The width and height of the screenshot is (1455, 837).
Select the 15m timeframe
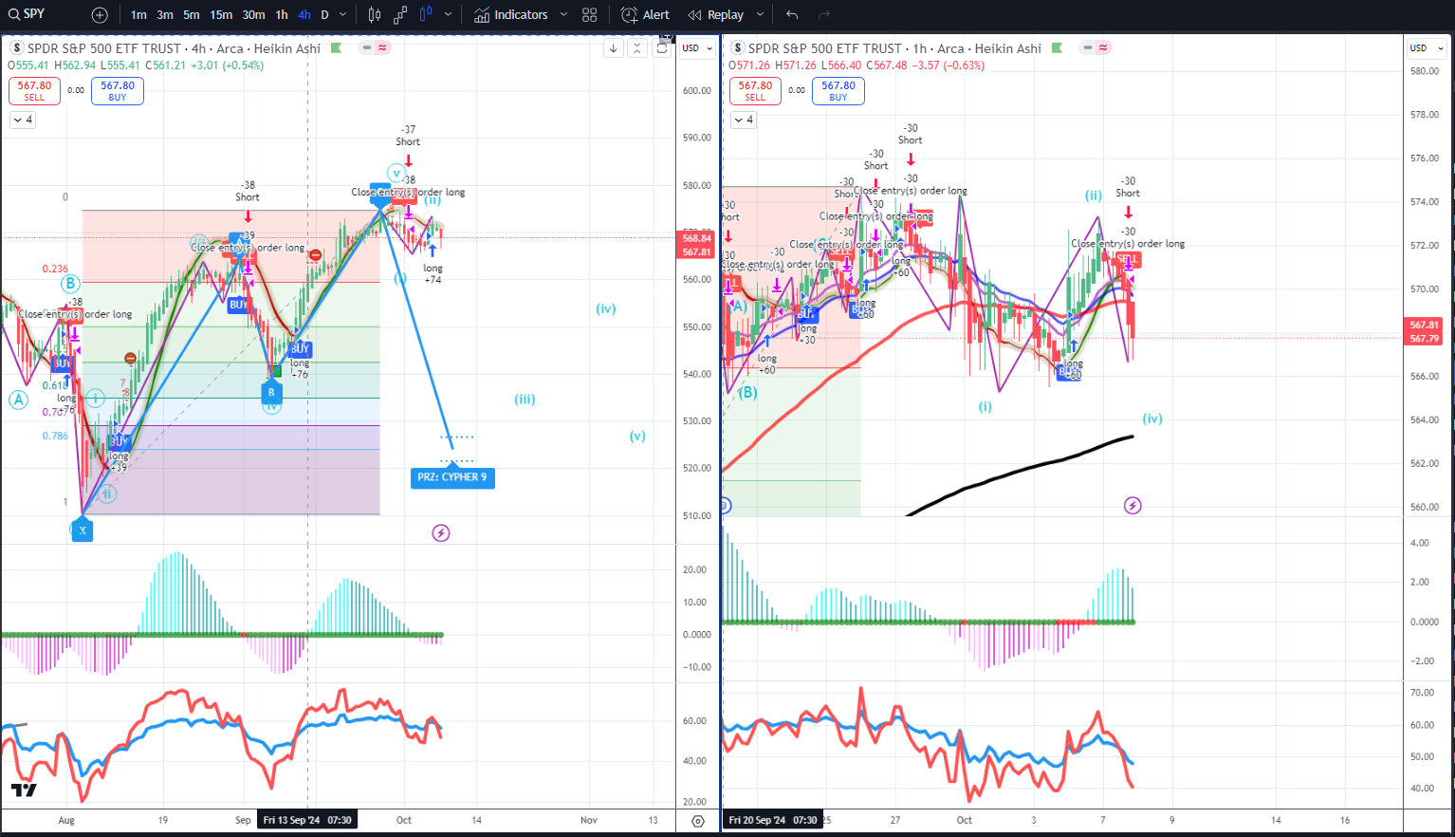(221, 14)
